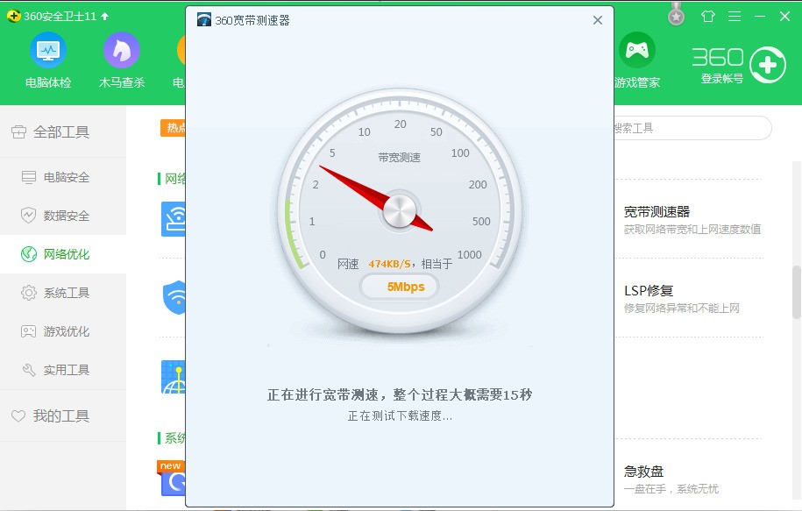Click the 修复网络异常和不能上网 description
The image size is (802, 511).
pos(681,308)
